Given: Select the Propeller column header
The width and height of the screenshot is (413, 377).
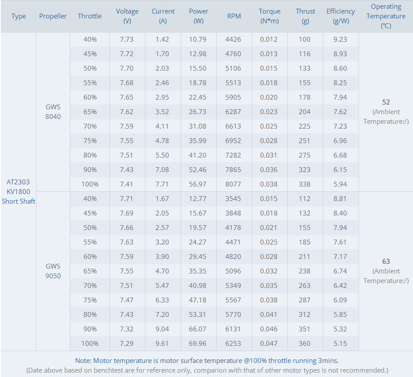Looking at the screenshot, I should pyautogui.click(x=53, y=16).
